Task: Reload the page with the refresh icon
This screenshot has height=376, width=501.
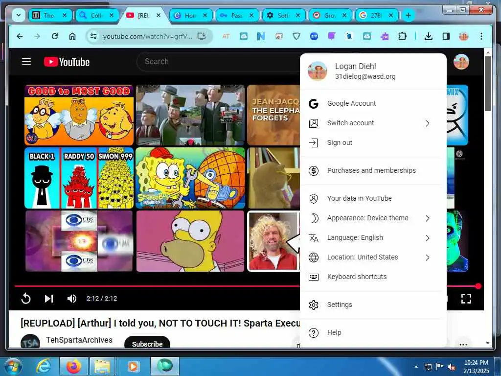Action: (x=55, y=36)
